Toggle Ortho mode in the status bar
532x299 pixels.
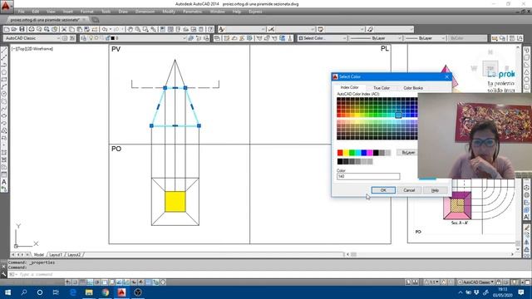(90, 282)
